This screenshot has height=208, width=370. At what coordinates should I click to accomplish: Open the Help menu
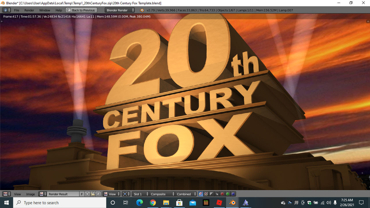59,10
